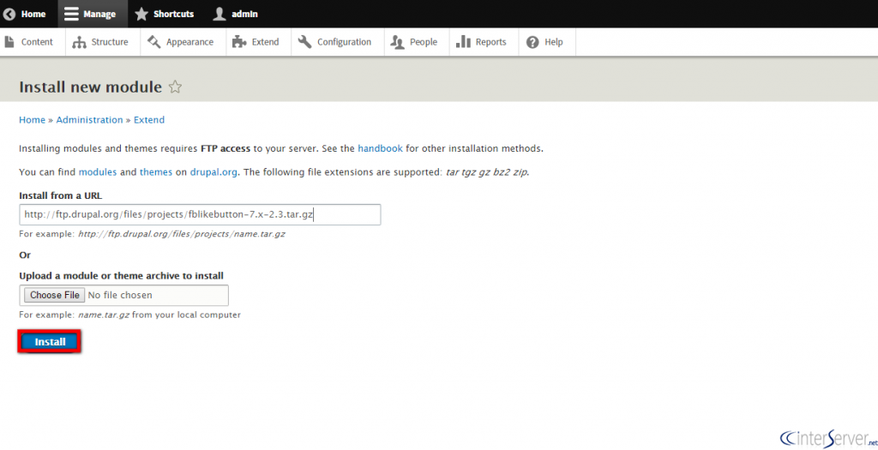This screenshot has width=878, height=450.
Task: Open the drupal.org link
Action: [x=214, y=172]
